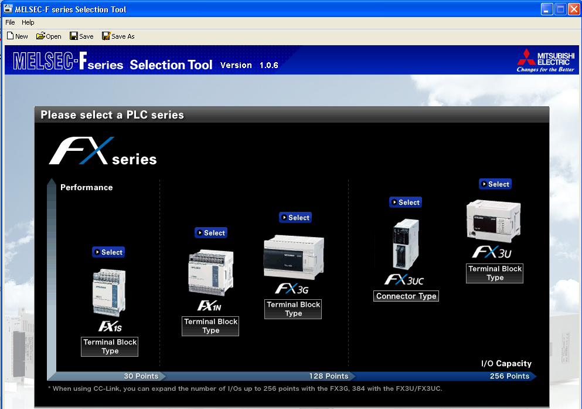
Task: Click the application icon in title bar
Action: (8, 9)
